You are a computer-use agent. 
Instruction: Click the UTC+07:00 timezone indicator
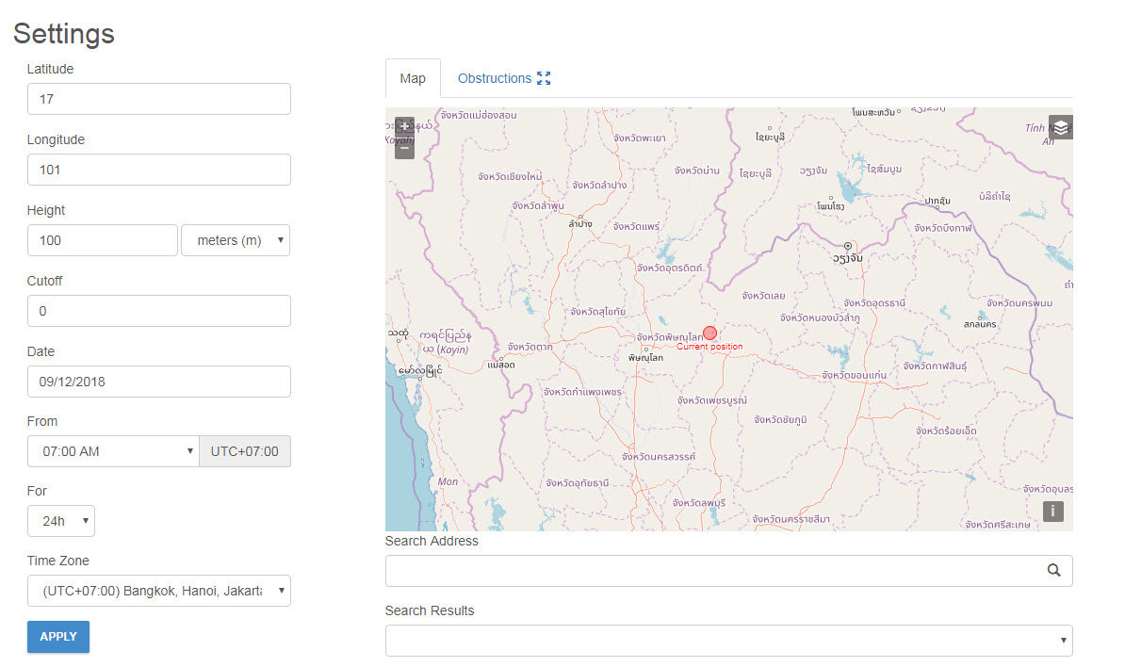point(244,451)
